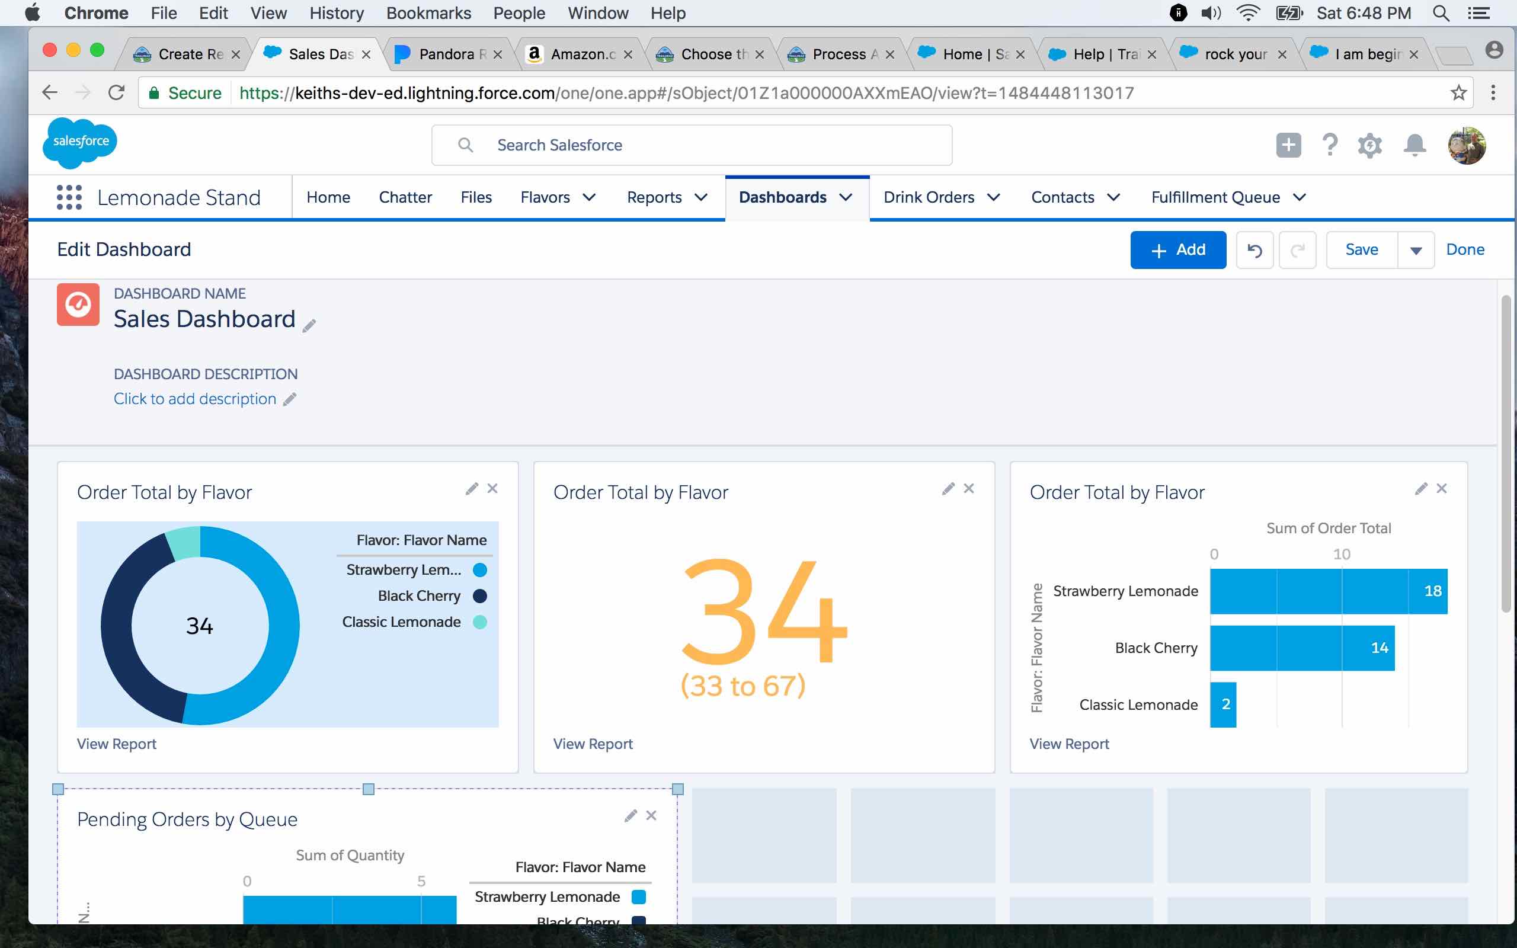Open the App Launcher grid icon

point(69,197)
